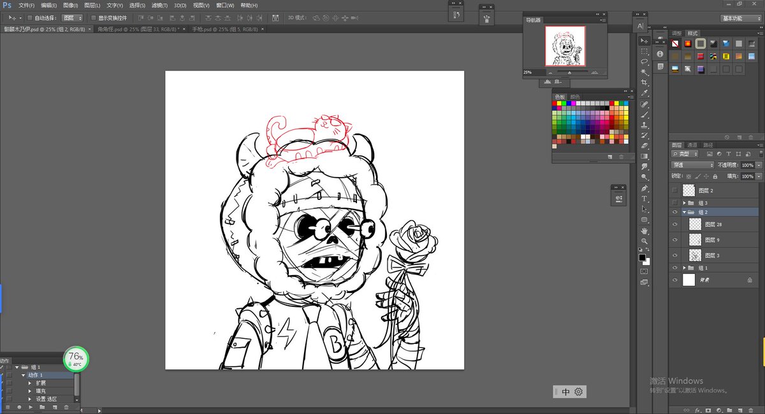The height and width of the screenshot is (414, 765).
Task: Hide the 图层 3 layer eye icon
Action: [x=675, y=255]
